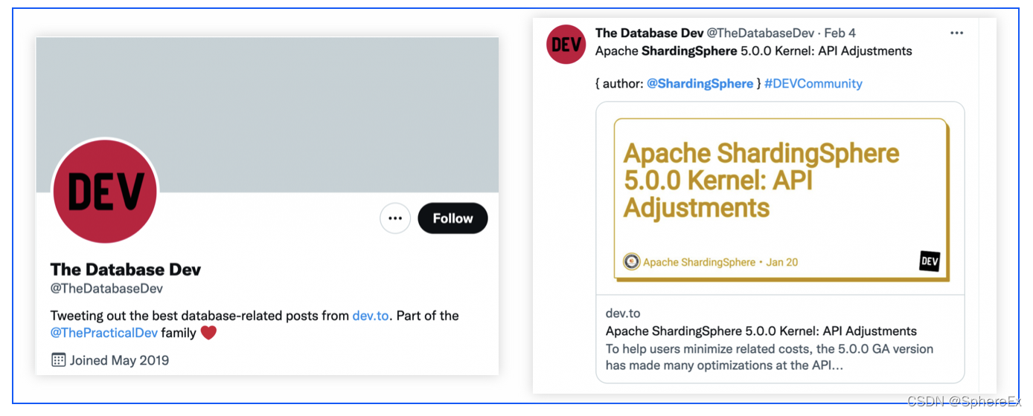Open the @ShardingSphere author mention
Screen dimensions: 1033x416
coord(700,83)
